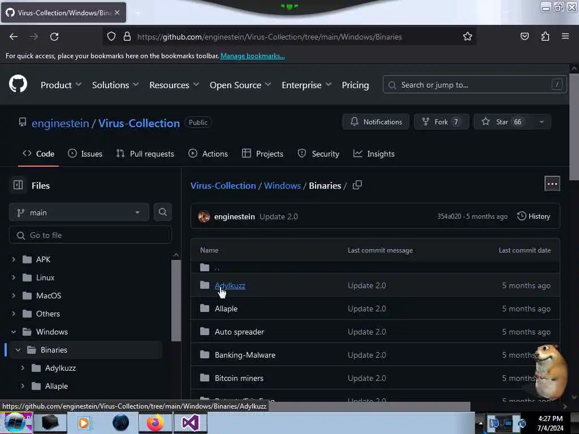
Task: Open the Projects tab
Action: (x=262, y=154)
